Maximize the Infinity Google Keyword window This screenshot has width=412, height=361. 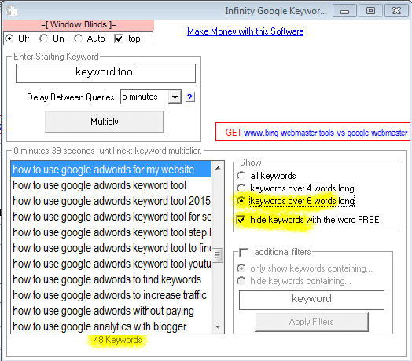coord(370,11)
